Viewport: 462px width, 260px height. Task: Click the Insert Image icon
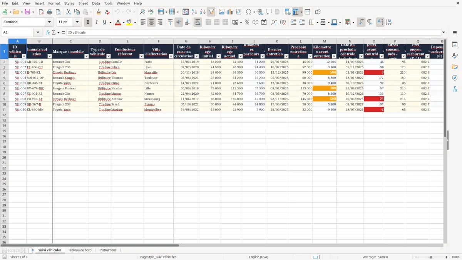221,12
